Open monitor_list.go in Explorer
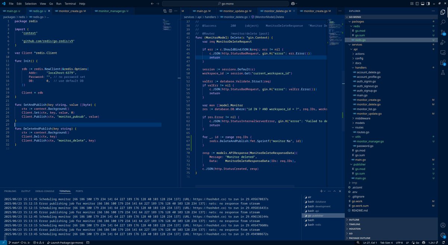448x245 pixels. coord(391,109)
